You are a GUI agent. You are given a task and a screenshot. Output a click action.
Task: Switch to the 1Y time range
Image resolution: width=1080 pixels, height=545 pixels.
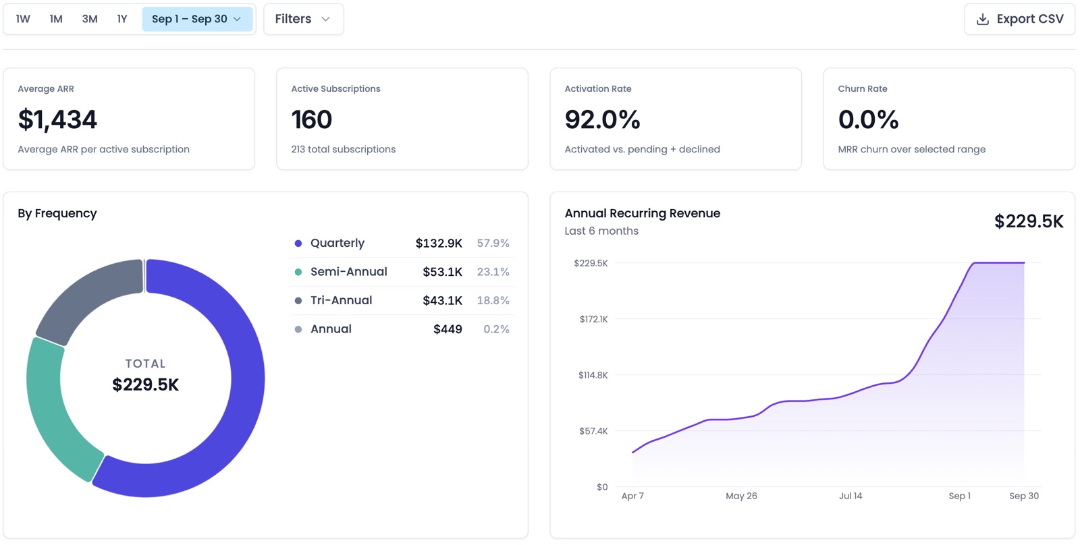(122, 19)
